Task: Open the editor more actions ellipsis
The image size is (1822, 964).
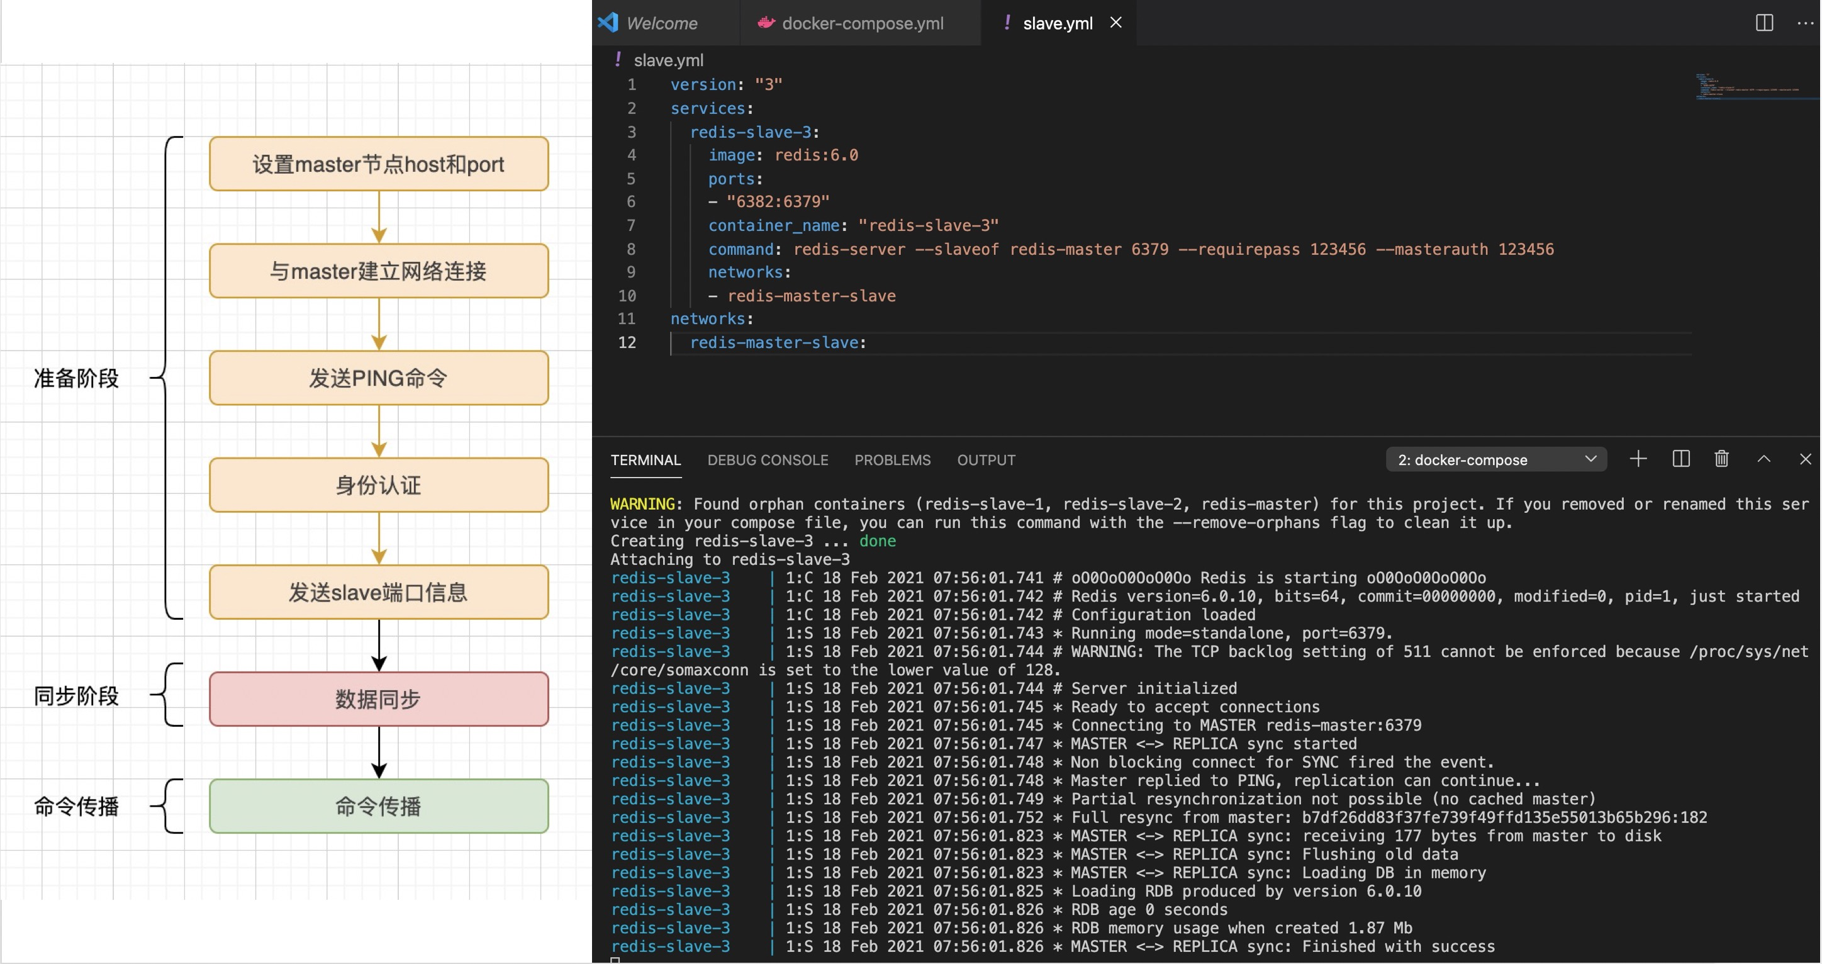Action: [1805, 23]
